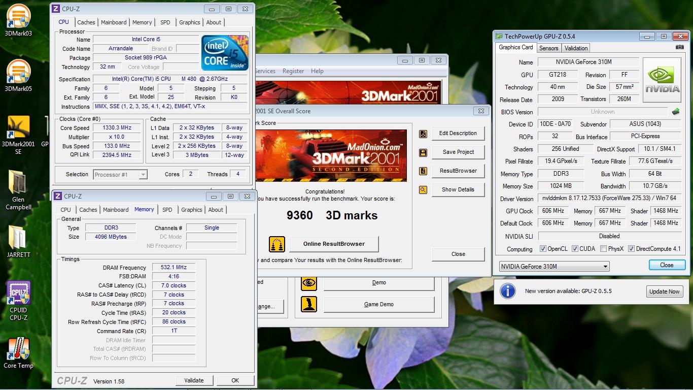
Task: Click the Demo button in 3DMark2001
Action: pyautogui.click(x=379, y=283)
